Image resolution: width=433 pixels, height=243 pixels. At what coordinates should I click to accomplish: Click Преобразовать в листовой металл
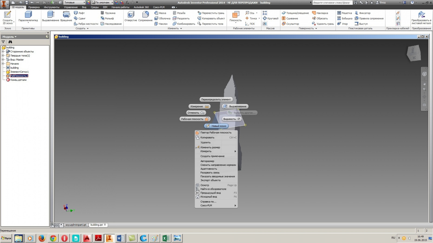pos(421,18)
